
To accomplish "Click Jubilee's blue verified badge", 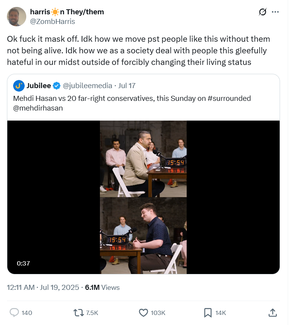I will (56, 86).
